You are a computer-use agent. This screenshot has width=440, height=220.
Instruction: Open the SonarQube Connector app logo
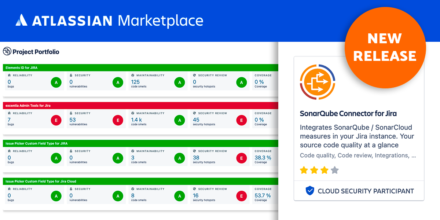(x=318, y=82)
